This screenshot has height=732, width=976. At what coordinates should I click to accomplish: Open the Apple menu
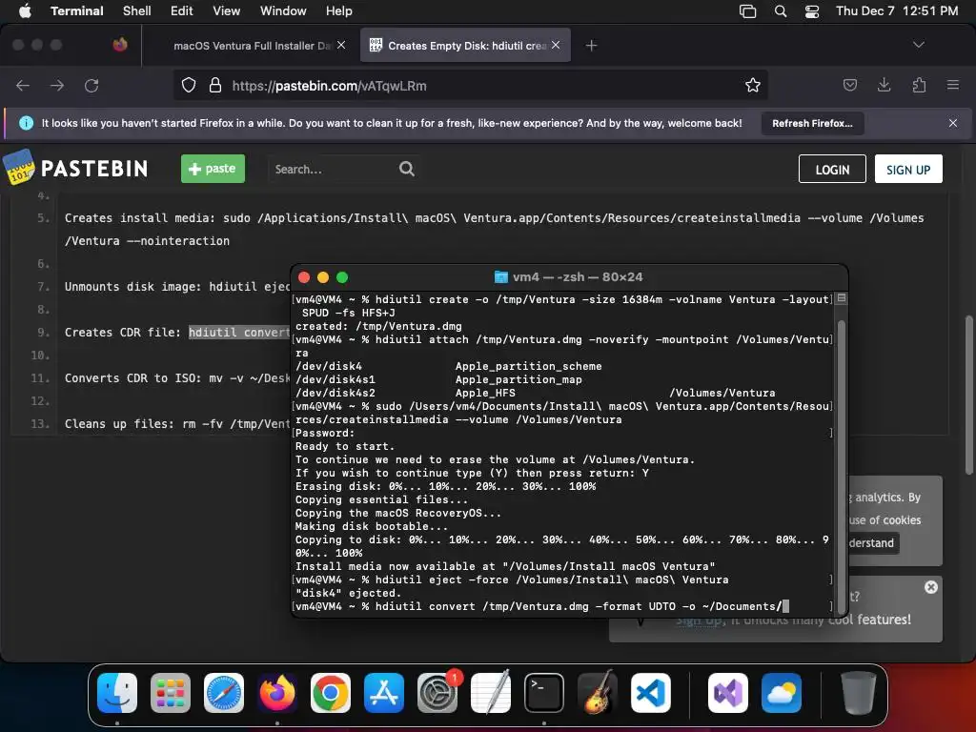[25, 11]
